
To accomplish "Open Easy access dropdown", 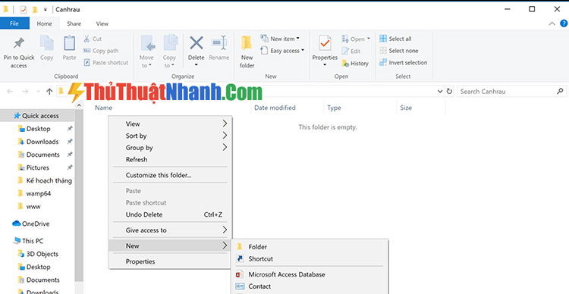I will [x=282, y=51].
